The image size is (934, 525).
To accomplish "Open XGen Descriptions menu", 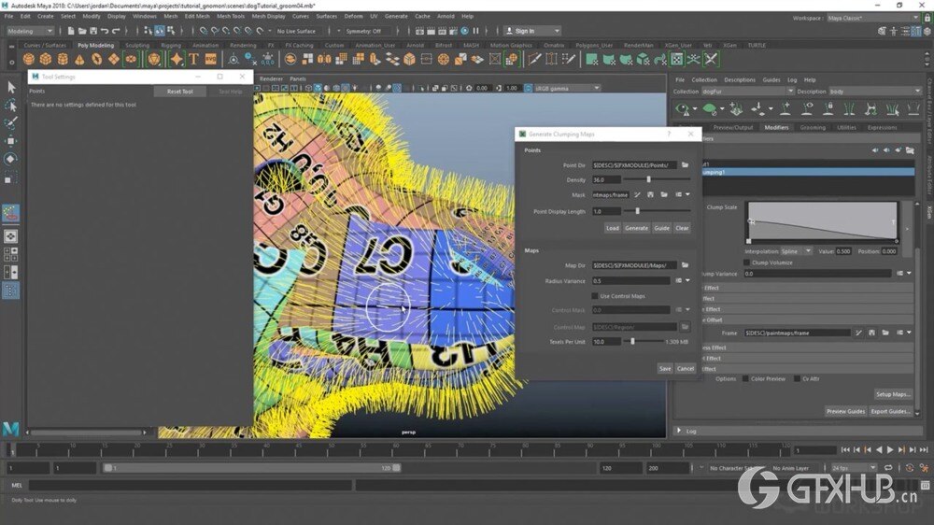I will [x=739, y=79].
